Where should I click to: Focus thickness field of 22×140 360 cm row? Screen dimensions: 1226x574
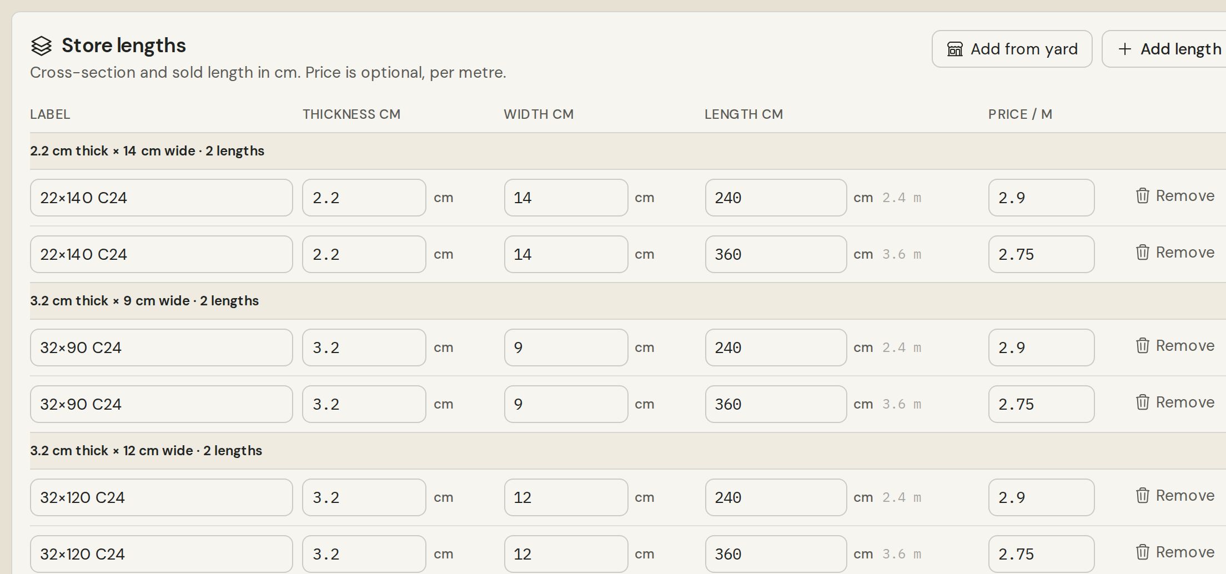tap(364, 254)
